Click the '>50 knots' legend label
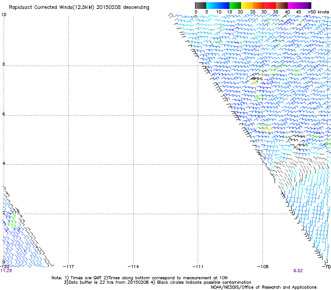The width and height of the screenshot is (331, 290). [318, 12]
